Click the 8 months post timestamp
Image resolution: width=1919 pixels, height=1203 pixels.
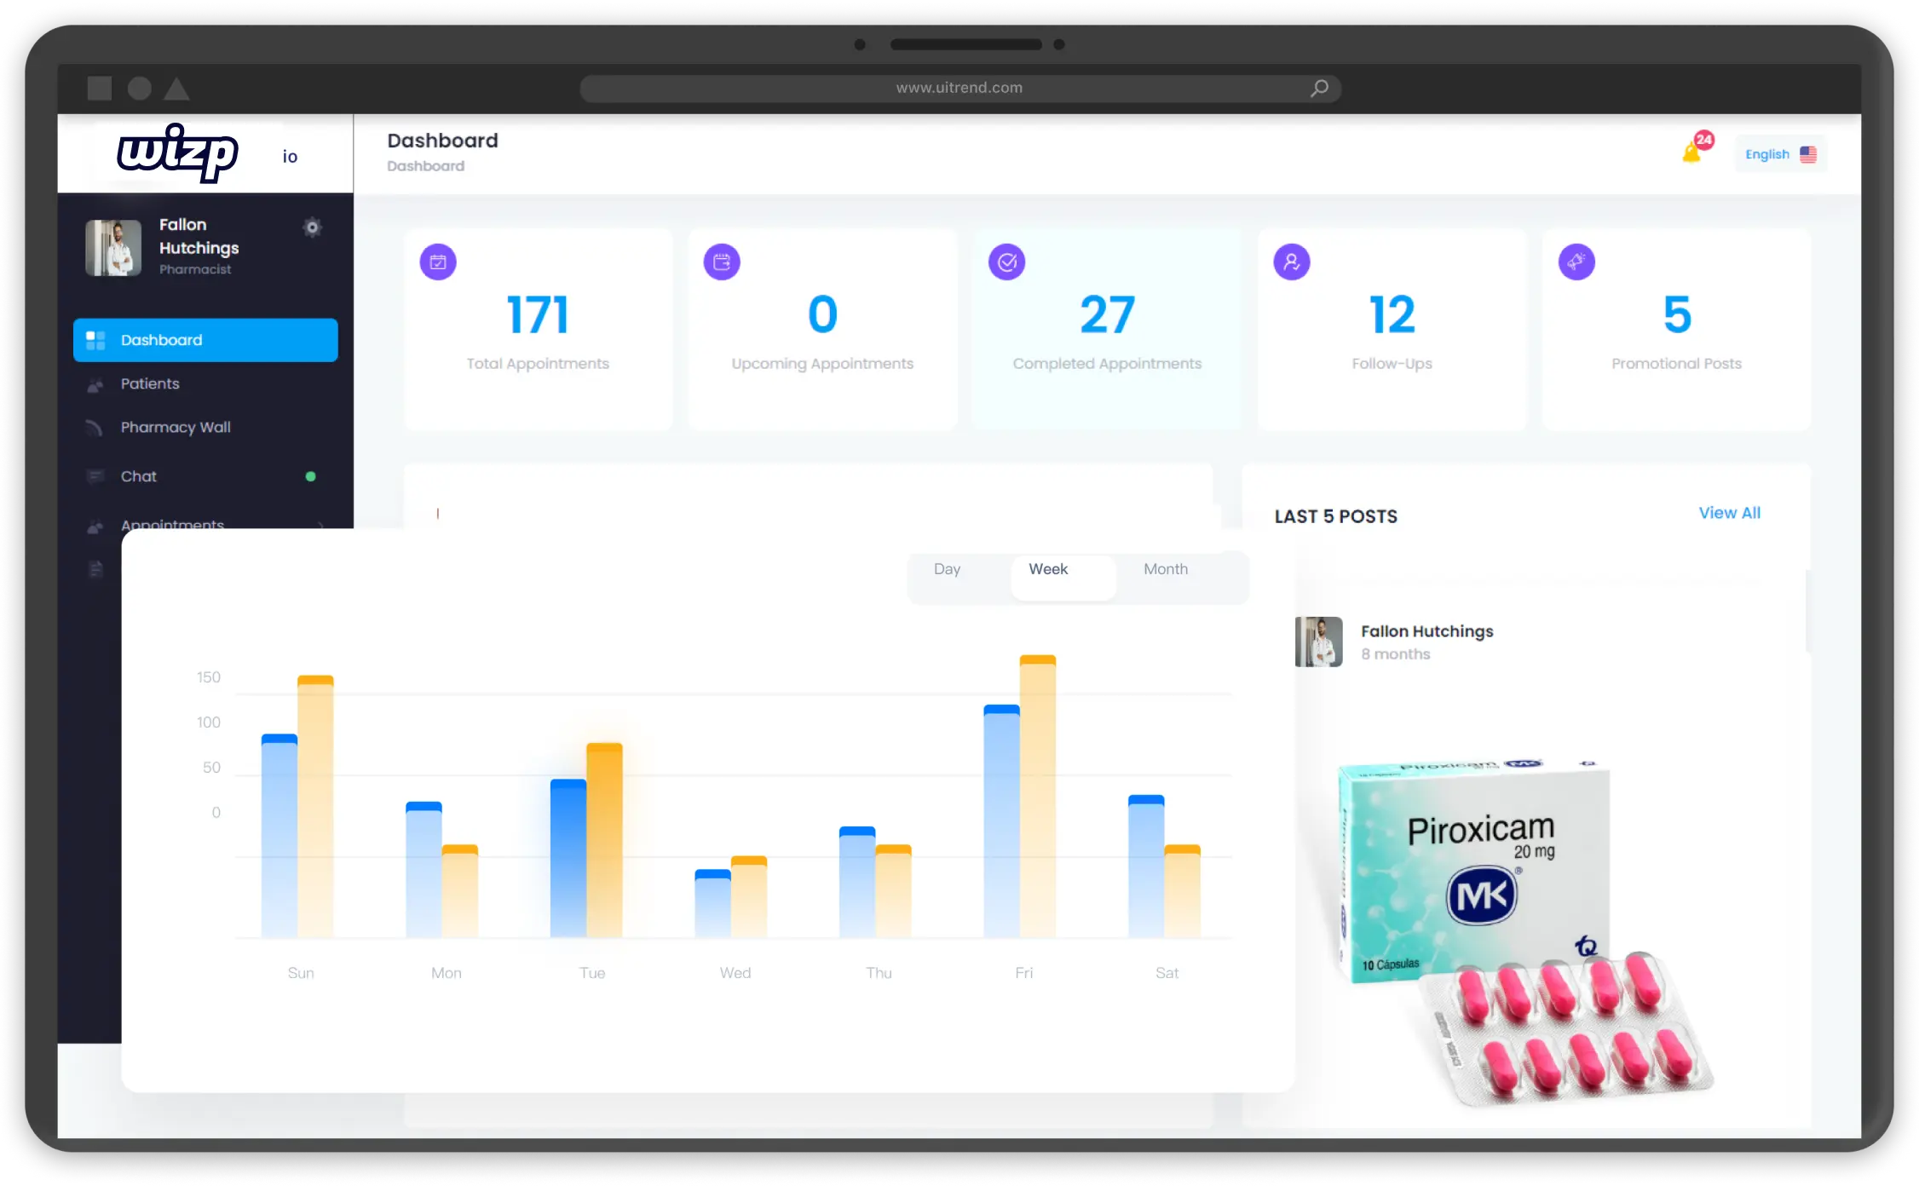(1395, 654)
